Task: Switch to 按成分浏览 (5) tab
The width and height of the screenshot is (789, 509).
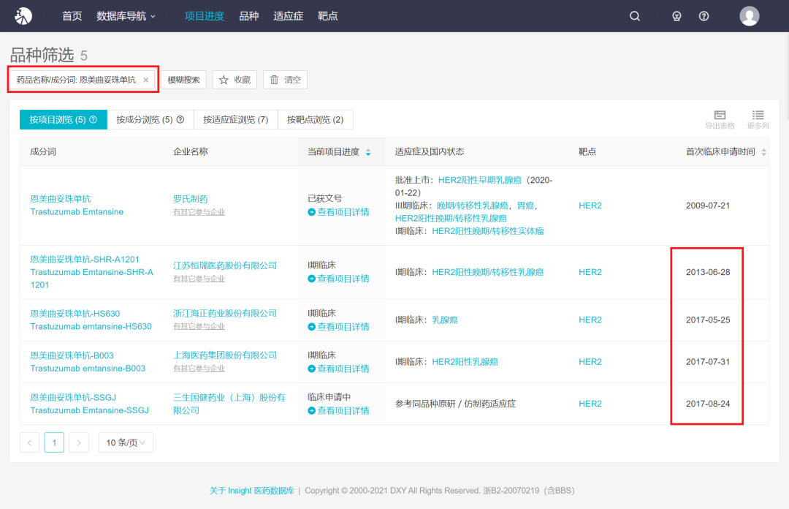Action: click(150, 119)
